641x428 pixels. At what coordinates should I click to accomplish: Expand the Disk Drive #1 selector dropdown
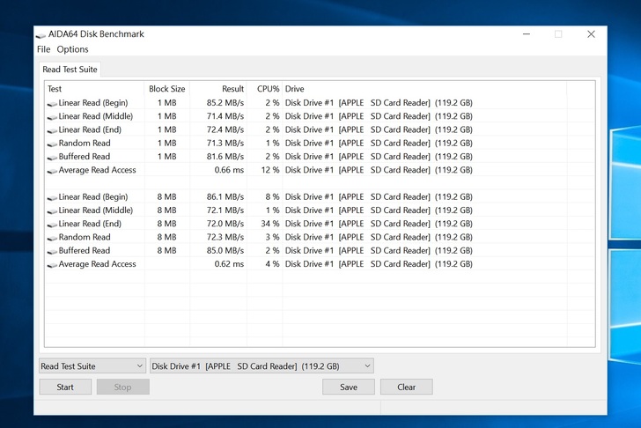pyautogui.click(x=262, y=366)
